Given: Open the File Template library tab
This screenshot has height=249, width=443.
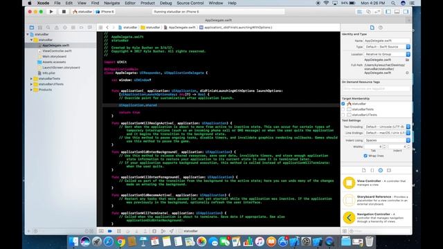Looking at the screenshot, I should (x=364, y=170).
